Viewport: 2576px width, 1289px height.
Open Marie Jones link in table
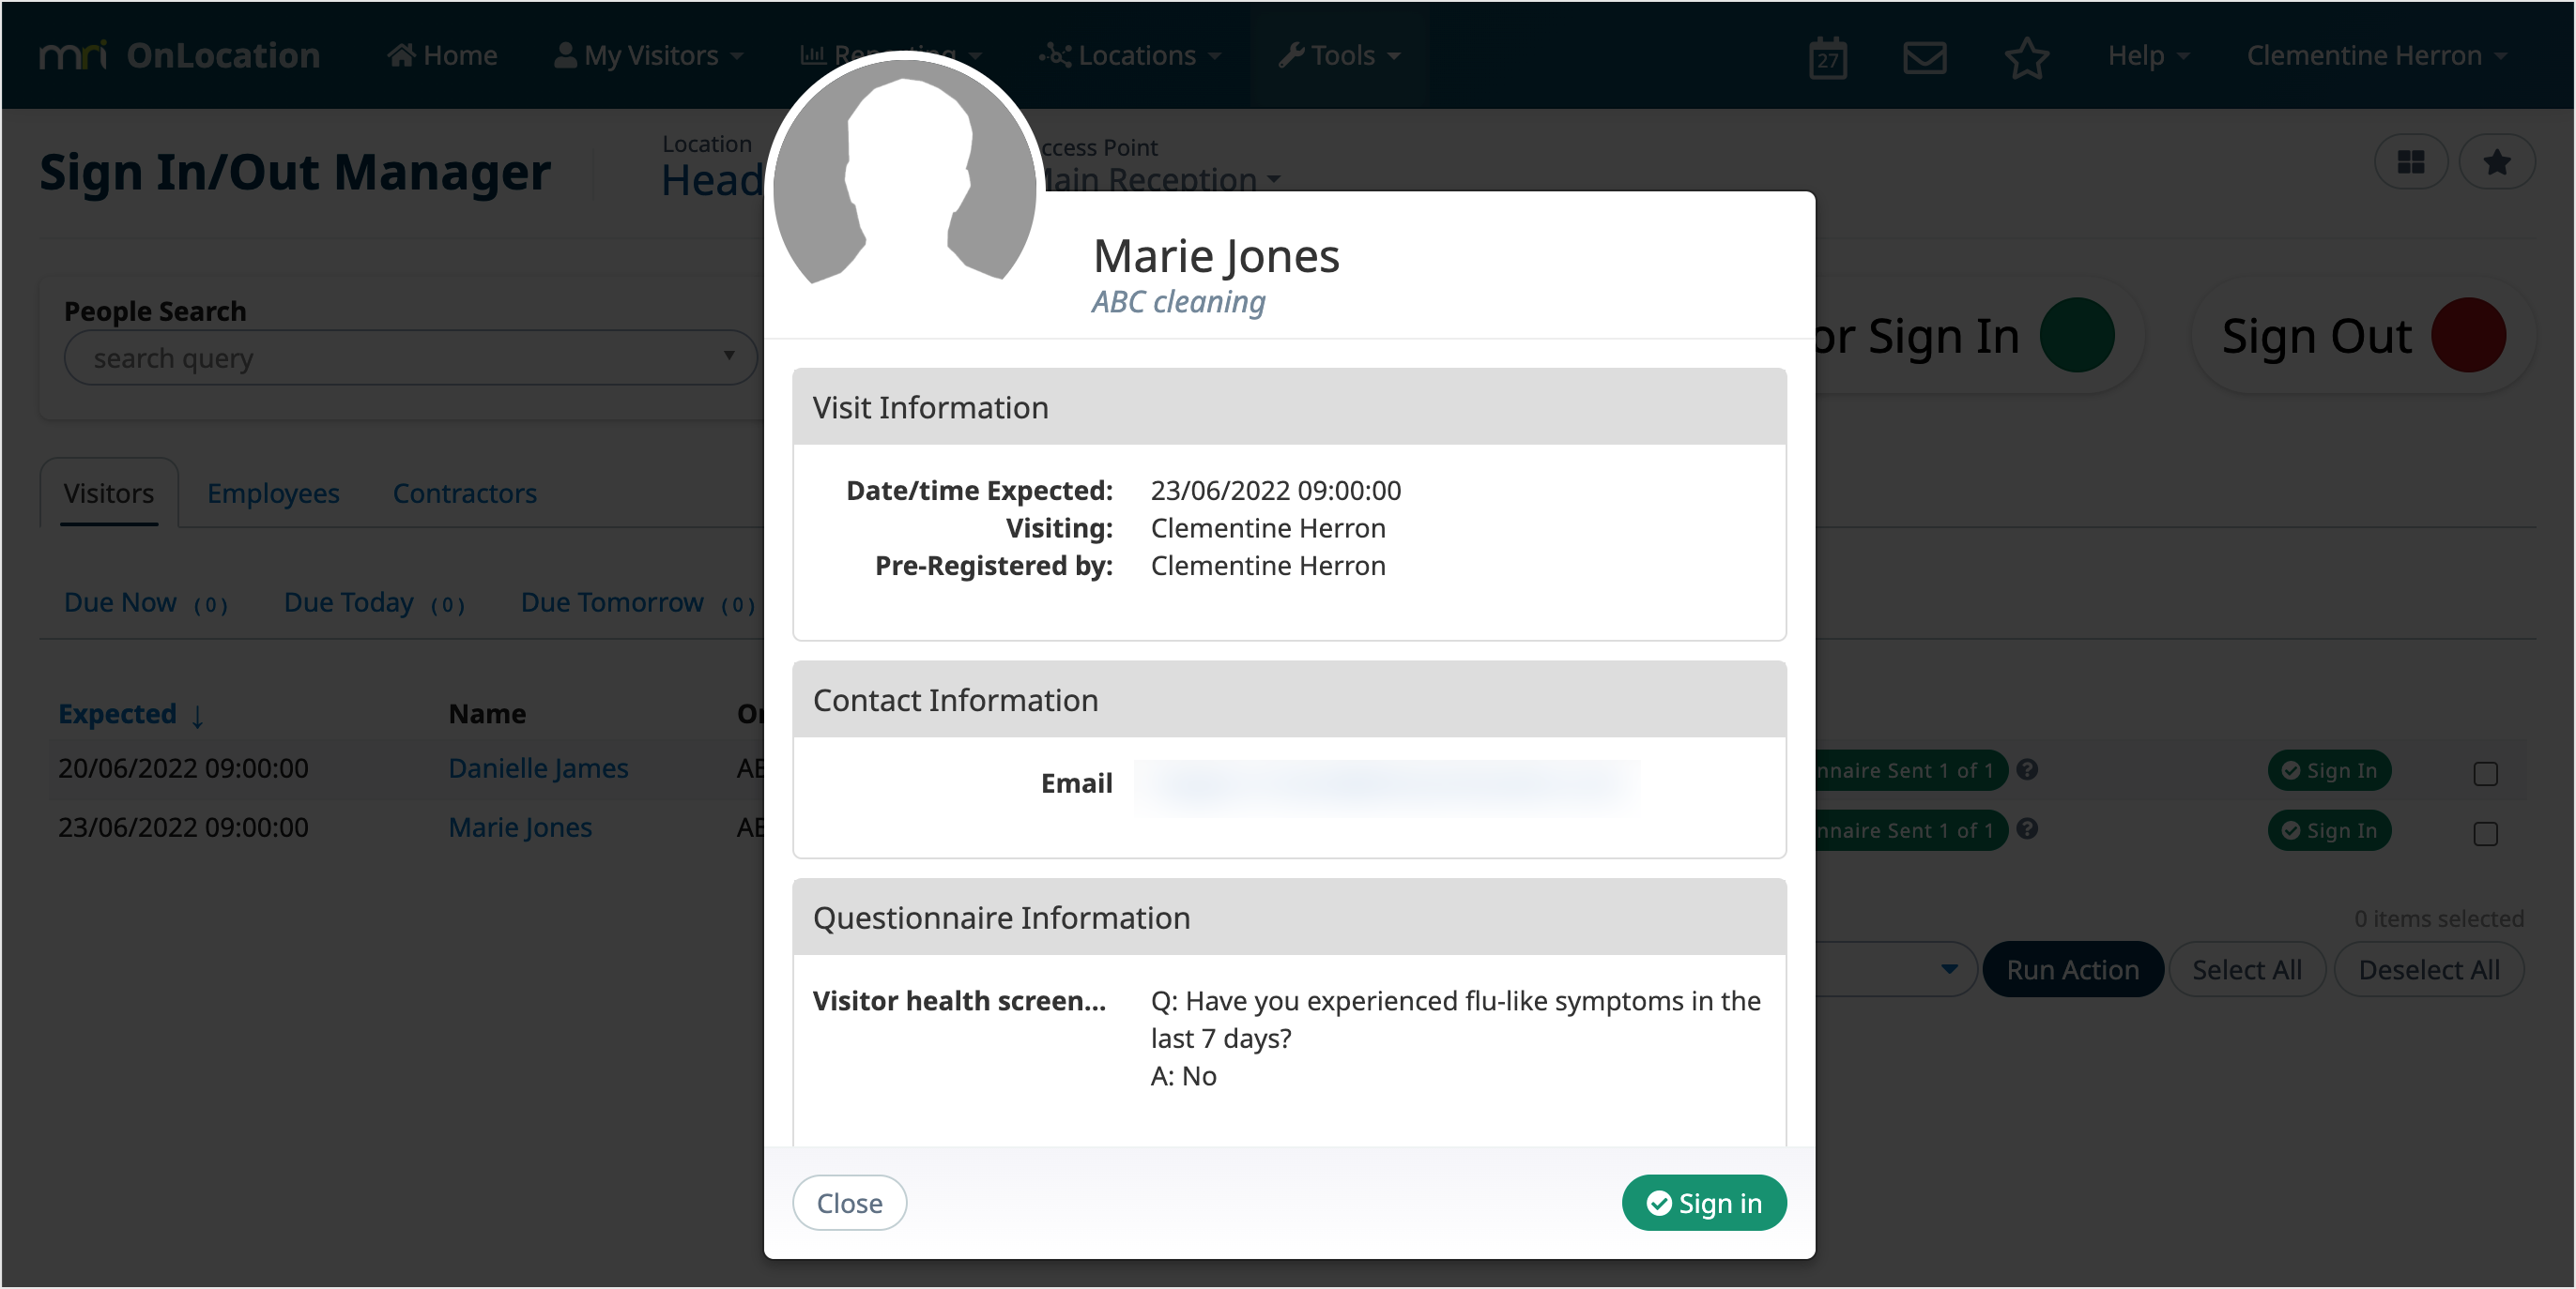(x=520, y=827)
